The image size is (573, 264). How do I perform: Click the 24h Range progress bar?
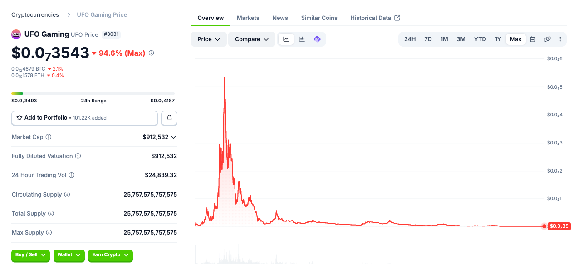coord(93,93)
